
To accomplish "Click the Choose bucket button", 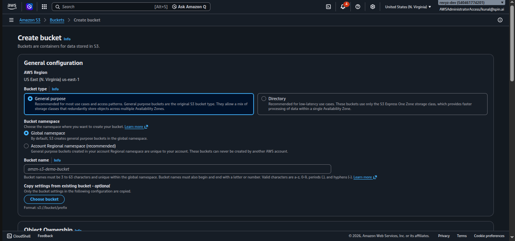I will [44, 199].
